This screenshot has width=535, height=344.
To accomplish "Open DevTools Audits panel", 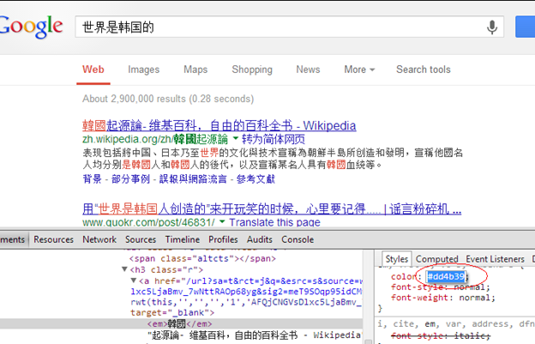I will click(x=259, y=239).
